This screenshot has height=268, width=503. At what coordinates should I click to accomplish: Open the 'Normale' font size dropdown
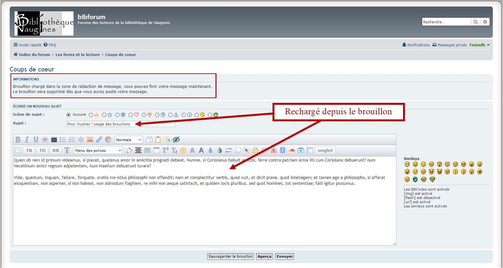pyautogui.click(x=129, y=140)
